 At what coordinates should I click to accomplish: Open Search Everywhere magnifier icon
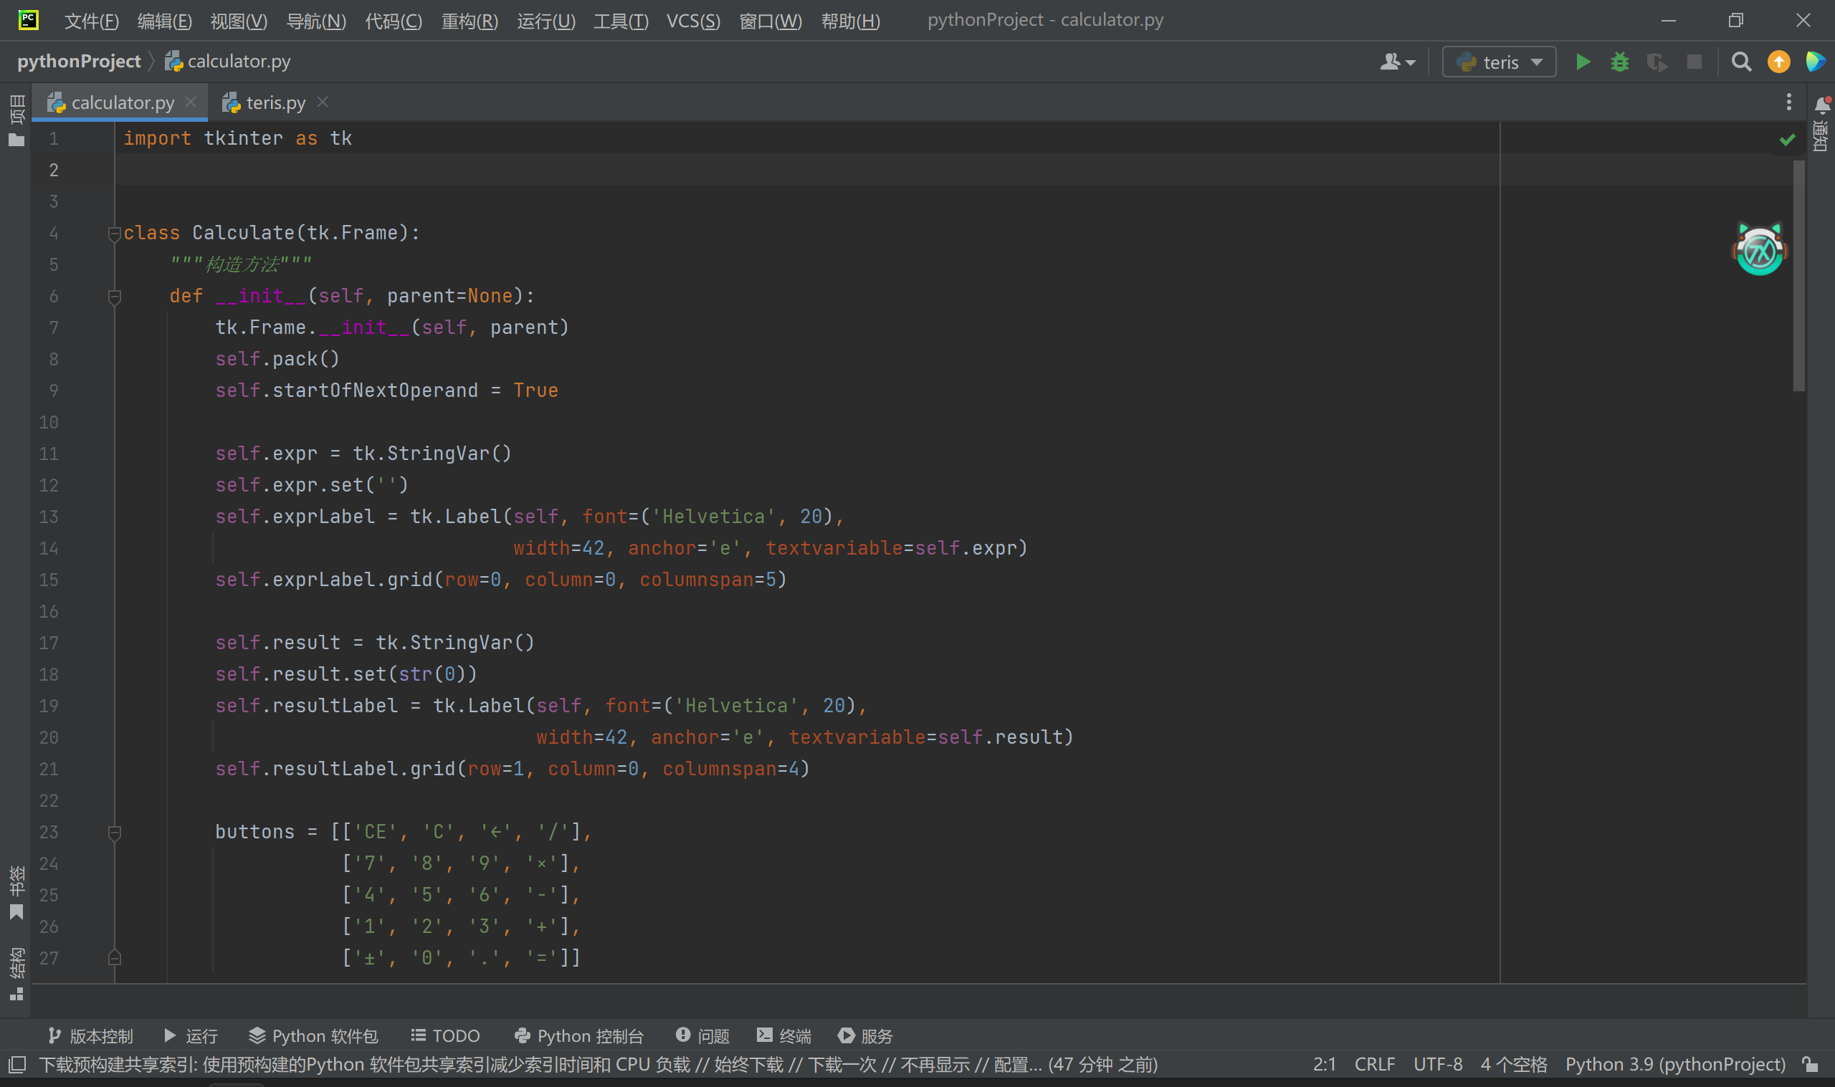[x=1741, y=62]
